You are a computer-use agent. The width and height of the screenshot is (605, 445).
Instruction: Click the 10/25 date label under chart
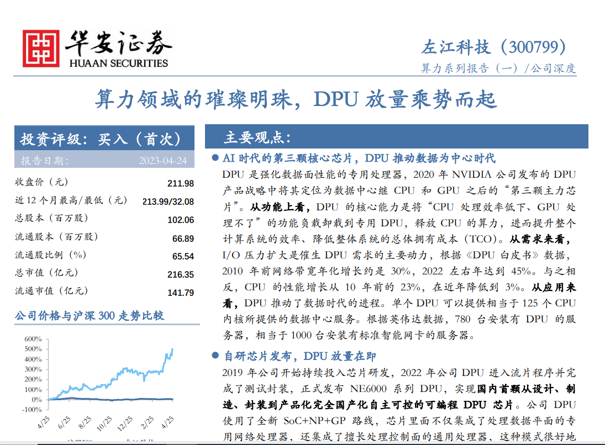click(104, 423)
